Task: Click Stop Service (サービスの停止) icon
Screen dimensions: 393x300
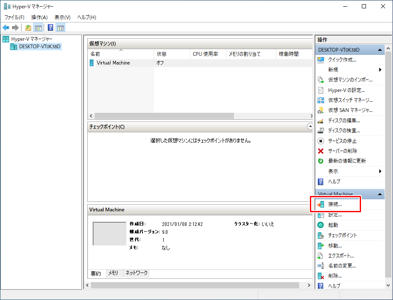Action: click(x=320, y=141)
